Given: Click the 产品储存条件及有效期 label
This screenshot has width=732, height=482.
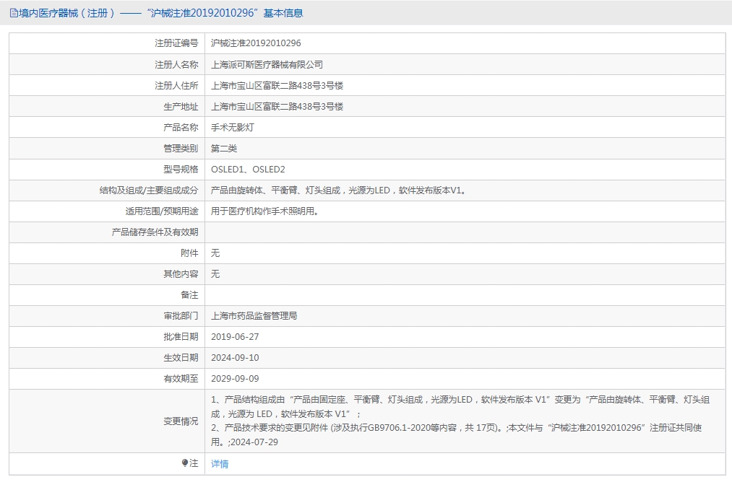Looking at the screenshot, I should pyautogui.click(x=155, y=232).
